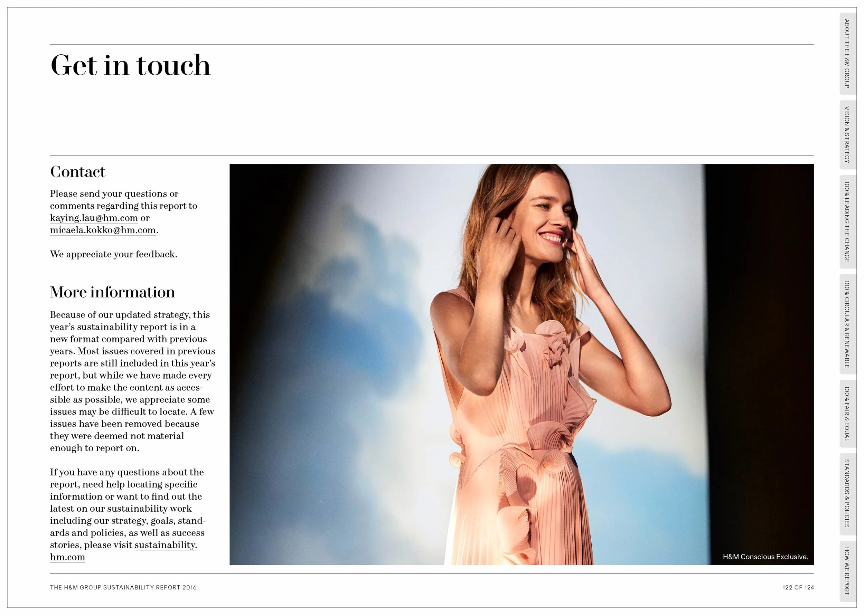Viewport: 864px width, 615px height.
Task: Click the 'Get in touch' page title
Action: [130, 66]
